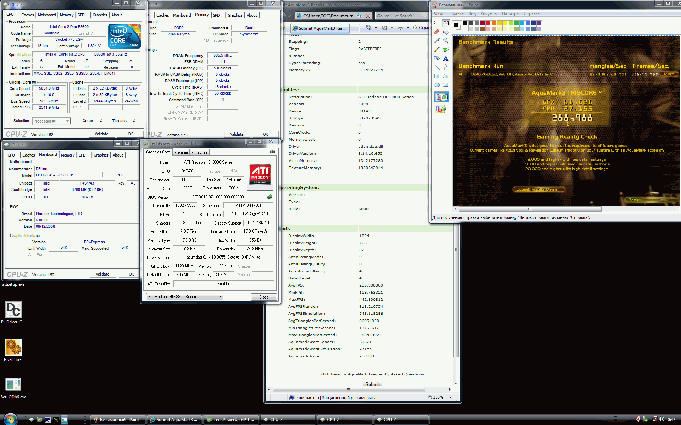Pick the Eraser tool in Paint
This screenshot has height=425, width=681.
437,32
